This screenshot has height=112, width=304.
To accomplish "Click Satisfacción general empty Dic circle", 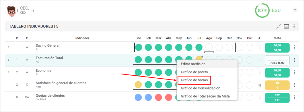I will click(249, 85).
